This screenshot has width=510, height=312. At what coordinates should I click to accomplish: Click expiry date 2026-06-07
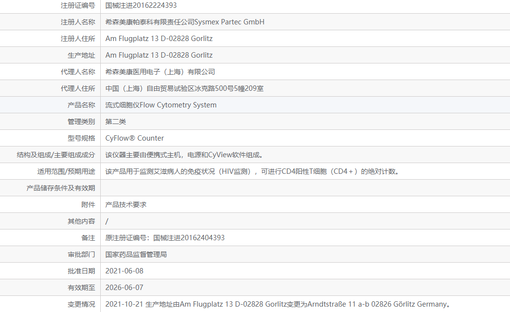coord(124,287)
